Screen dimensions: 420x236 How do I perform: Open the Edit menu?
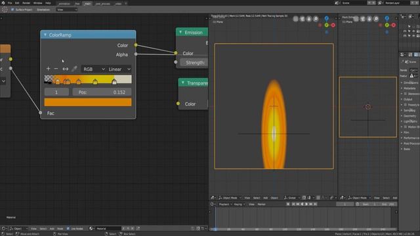17,3
